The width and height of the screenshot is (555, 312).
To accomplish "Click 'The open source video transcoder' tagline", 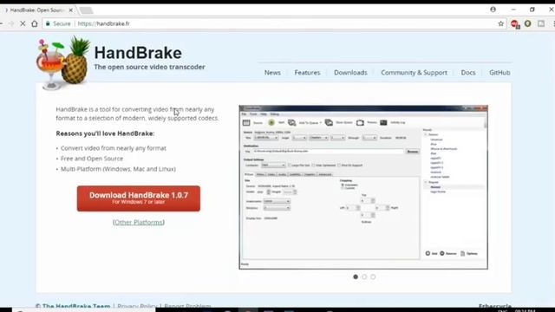I will tap(149, 67).
